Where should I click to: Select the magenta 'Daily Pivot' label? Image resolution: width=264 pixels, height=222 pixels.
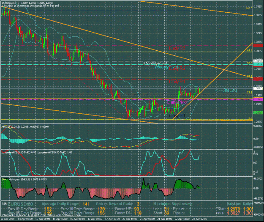pos(177,102)
